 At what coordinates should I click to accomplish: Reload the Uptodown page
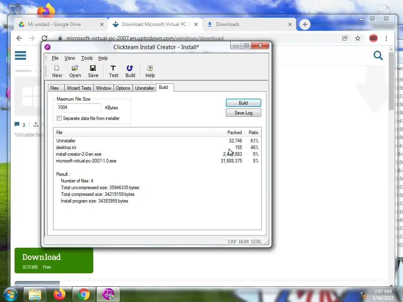[44, 38]
